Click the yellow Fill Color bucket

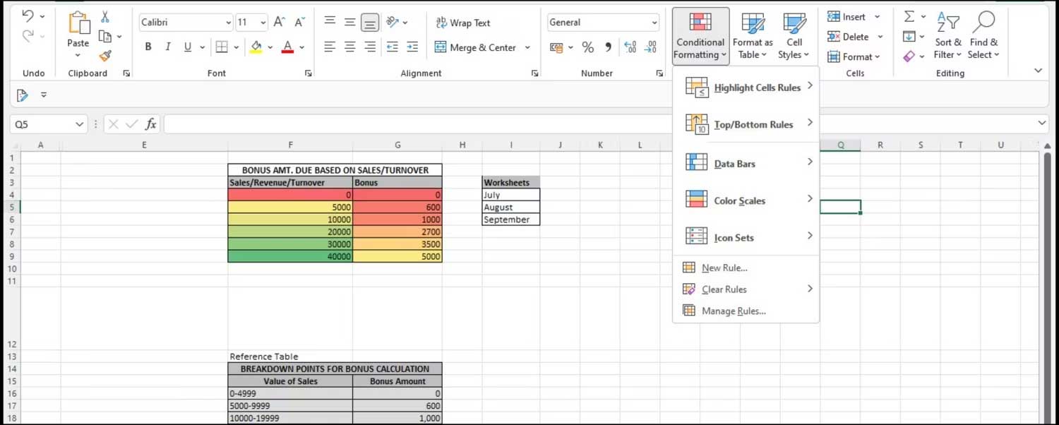[x=256, y=47]
